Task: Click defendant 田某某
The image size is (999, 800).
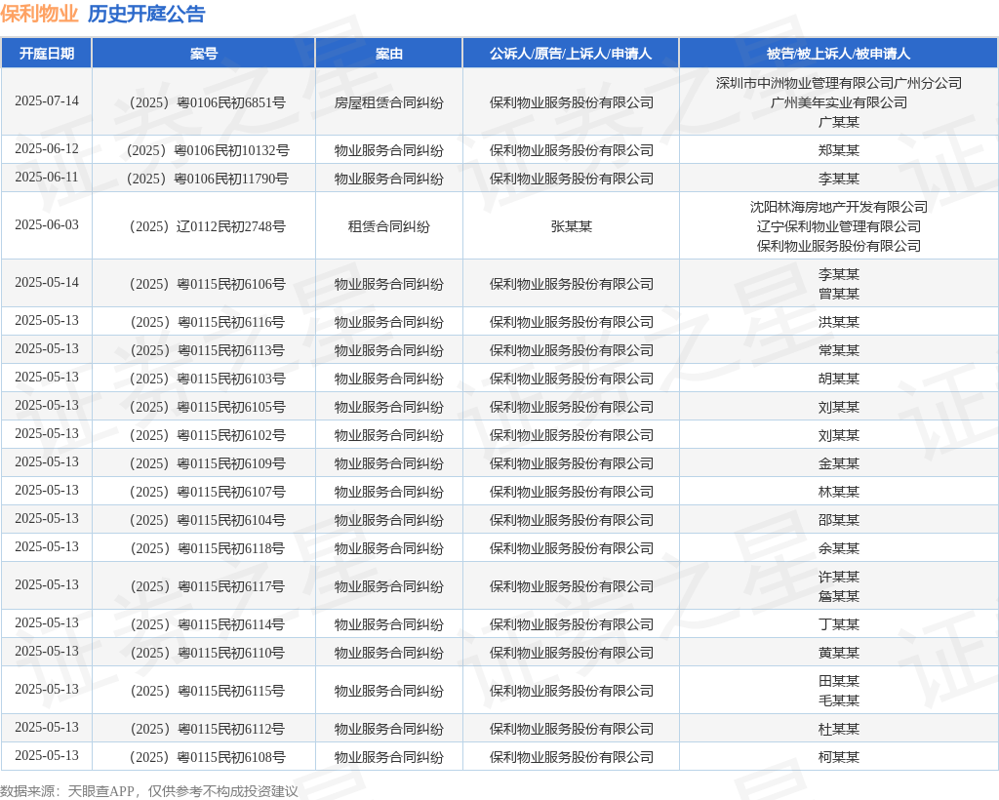Action: (838, 682)
